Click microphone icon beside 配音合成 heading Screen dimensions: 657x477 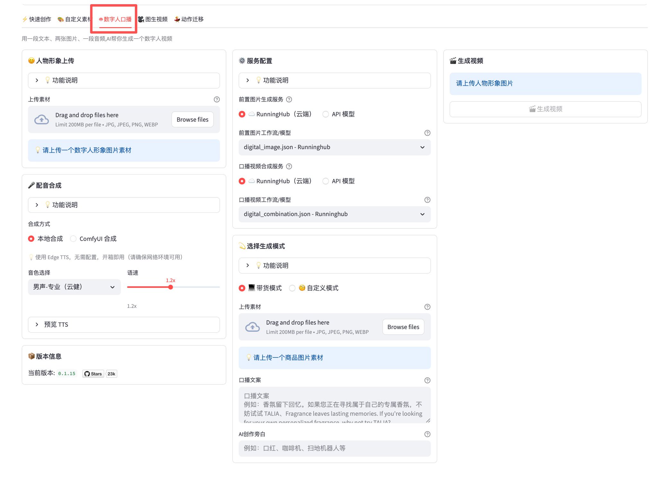coord(31,185)
